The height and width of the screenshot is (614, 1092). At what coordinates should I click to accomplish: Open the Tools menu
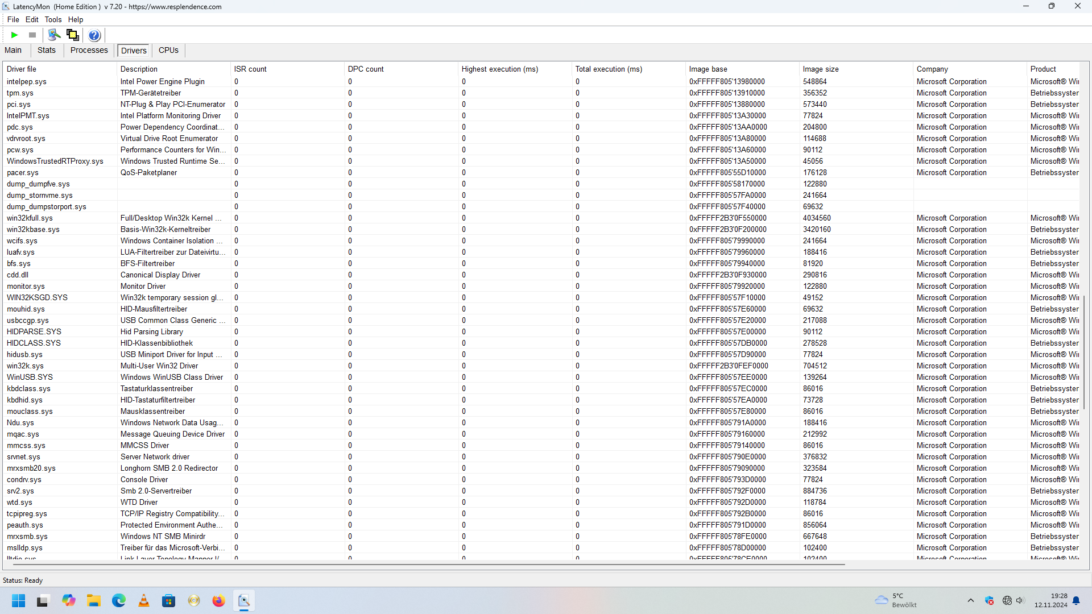pos(53,19)
